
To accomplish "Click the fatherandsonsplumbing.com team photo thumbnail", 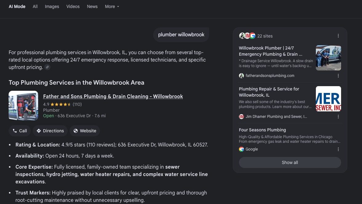I will (x=328, y=58).
